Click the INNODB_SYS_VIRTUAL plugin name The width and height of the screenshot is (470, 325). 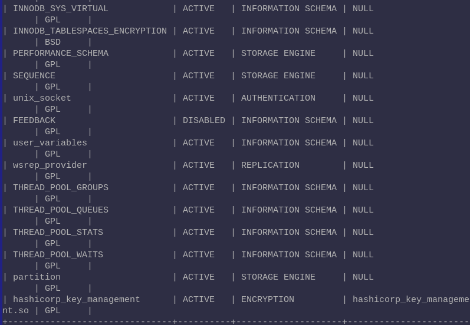click(61, 9)
